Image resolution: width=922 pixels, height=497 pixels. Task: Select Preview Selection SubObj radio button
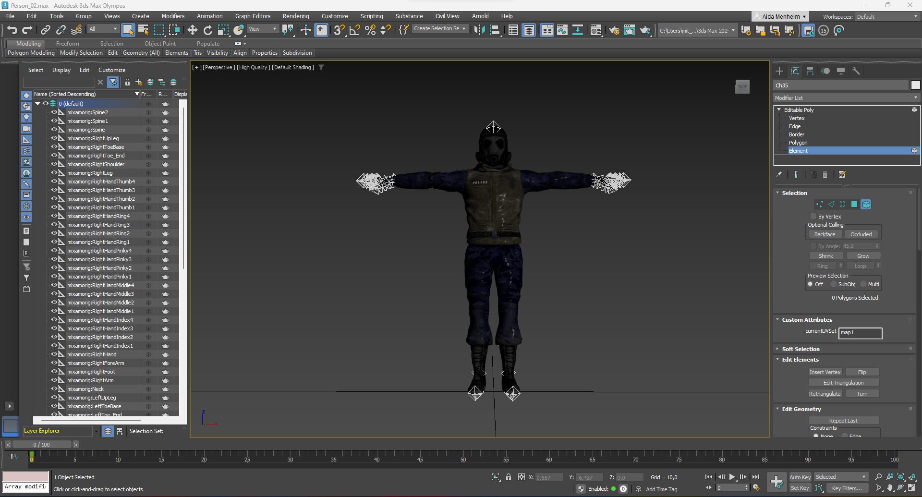(834, 284)
